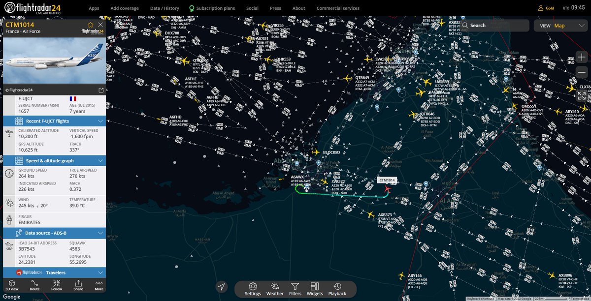
Task: Select aircraft AXB896 on the map
Action: (x=552, y=275)
